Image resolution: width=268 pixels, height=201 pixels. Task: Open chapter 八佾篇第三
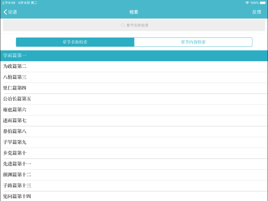[134, 77]
